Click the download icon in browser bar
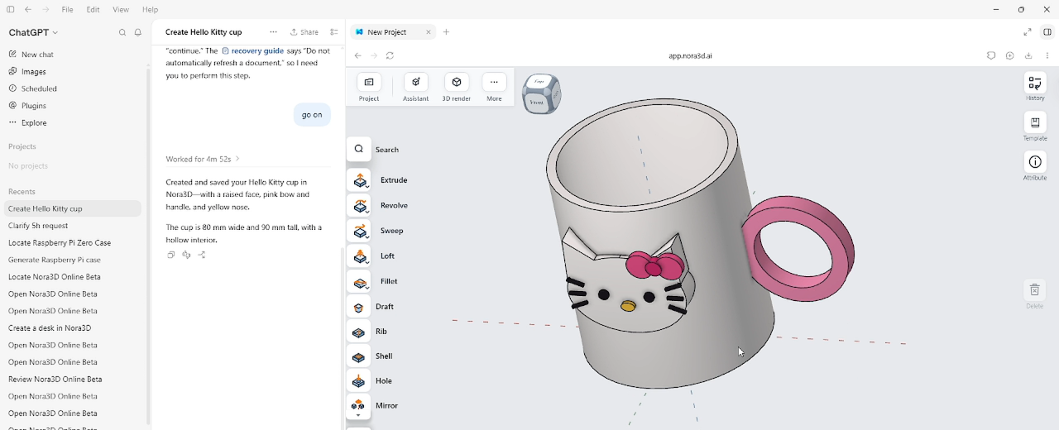This screenshot has height=430, width=1059. point(1028,56)
